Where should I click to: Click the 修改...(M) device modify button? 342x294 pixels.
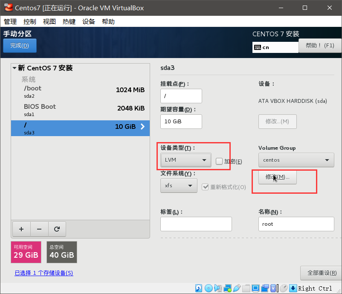point(278,121)
